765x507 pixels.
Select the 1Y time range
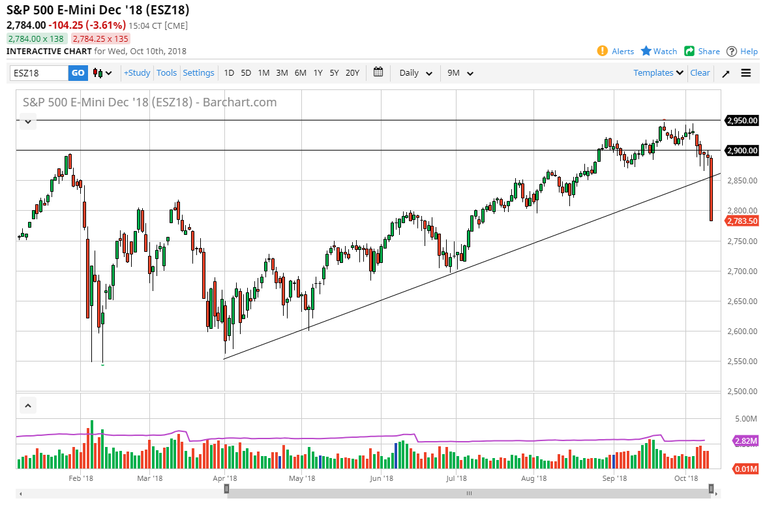tap(318, 73)
